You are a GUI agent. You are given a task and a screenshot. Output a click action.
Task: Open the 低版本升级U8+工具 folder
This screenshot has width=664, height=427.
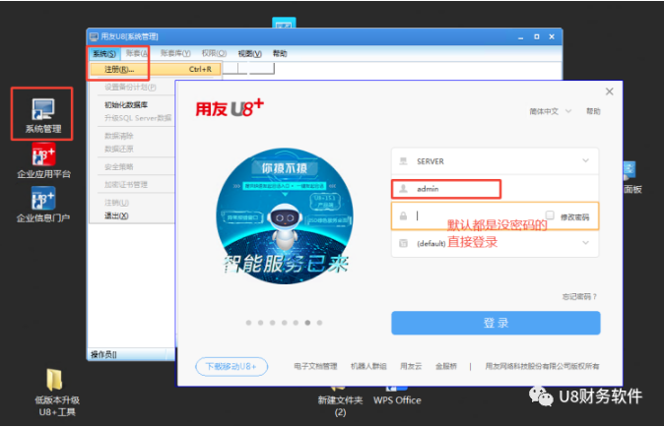tap(57, 393)
